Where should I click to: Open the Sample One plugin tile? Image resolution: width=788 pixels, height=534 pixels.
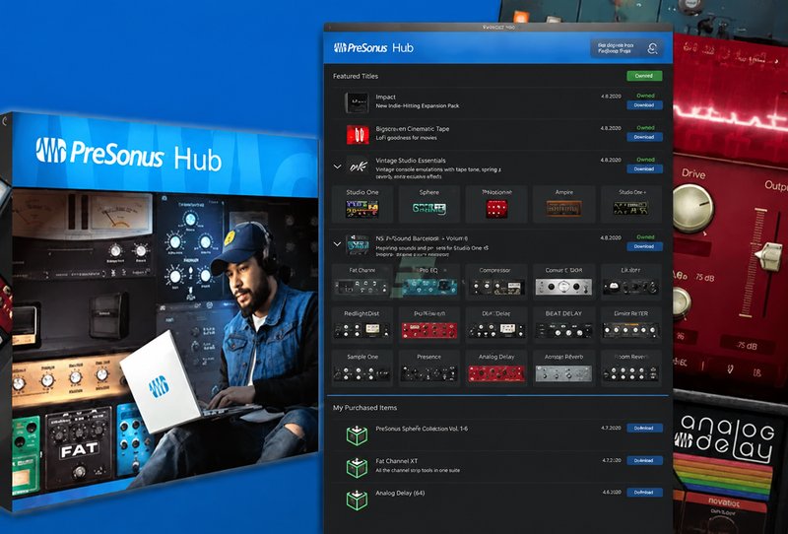coord(362,368)
